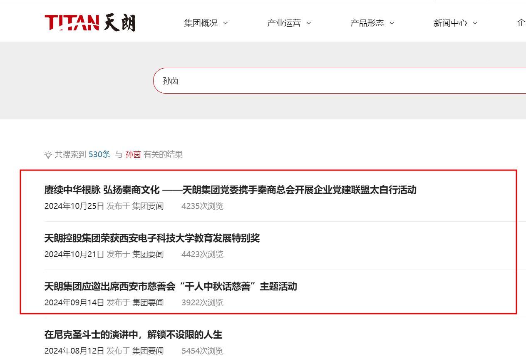Image resolution: width=526 pixels, height=359 pixels.
Task: Open the 产品形态 menu
Action: (x=367, y=23)
